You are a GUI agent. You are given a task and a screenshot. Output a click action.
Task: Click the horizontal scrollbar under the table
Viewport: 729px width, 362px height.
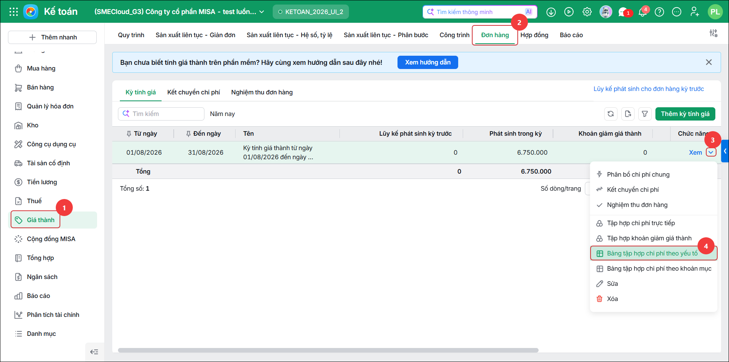[x=328, y=350]
